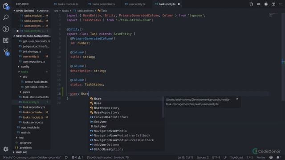Viewport: 285px width, 160px height.
Task: Change encoding via UTF-8 indicator
Action: coord(216,157)
